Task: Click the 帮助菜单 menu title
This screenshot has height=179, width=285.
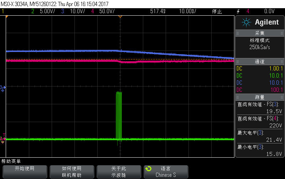Action: [11, 161]
